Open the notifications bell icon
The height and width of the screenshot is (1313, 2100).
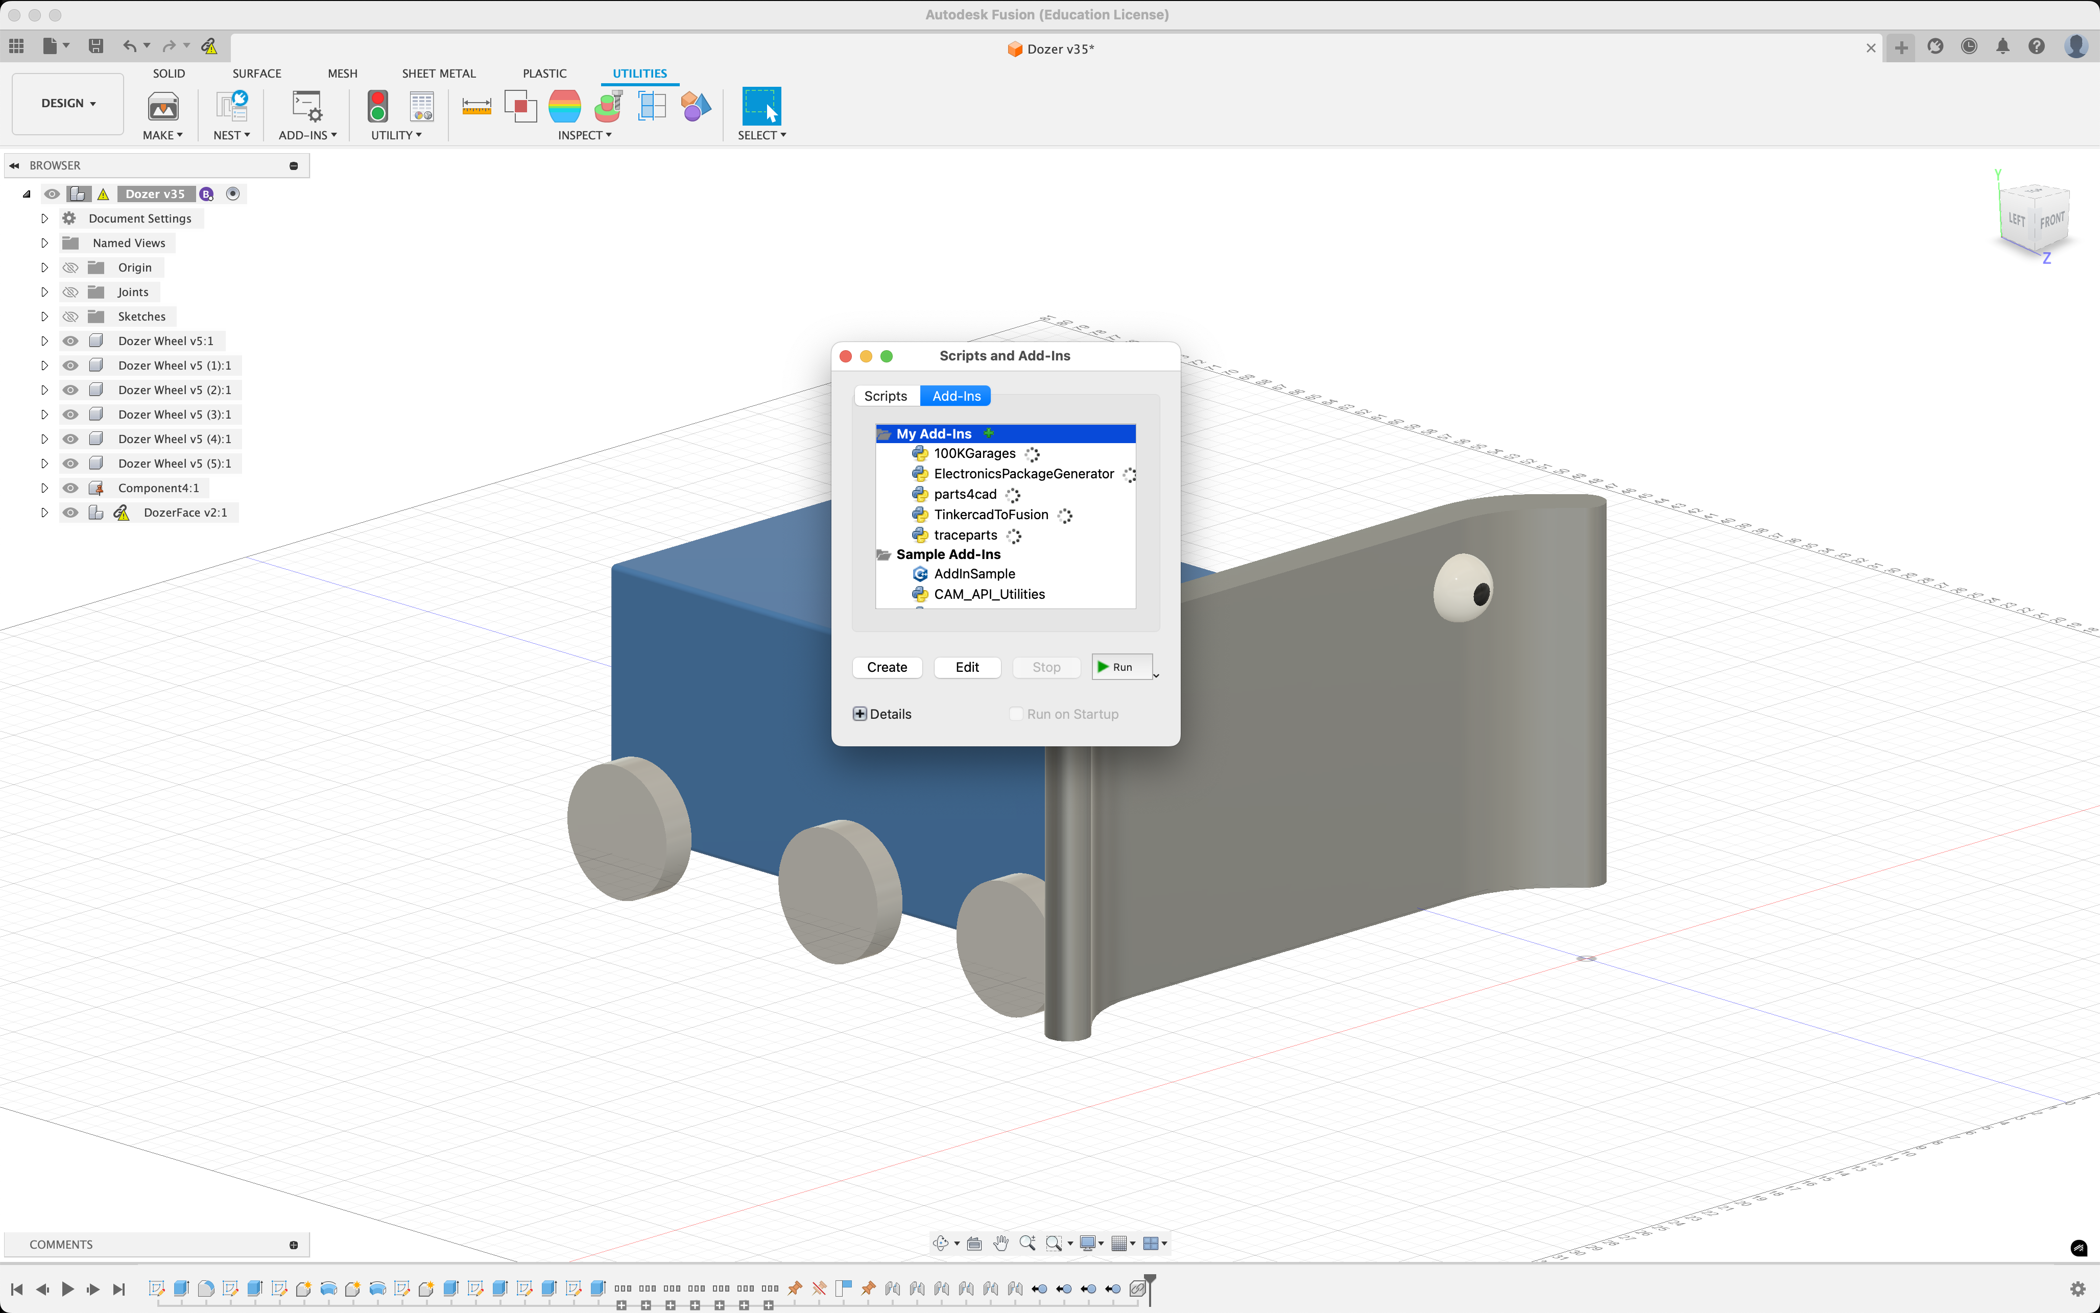2002,47
